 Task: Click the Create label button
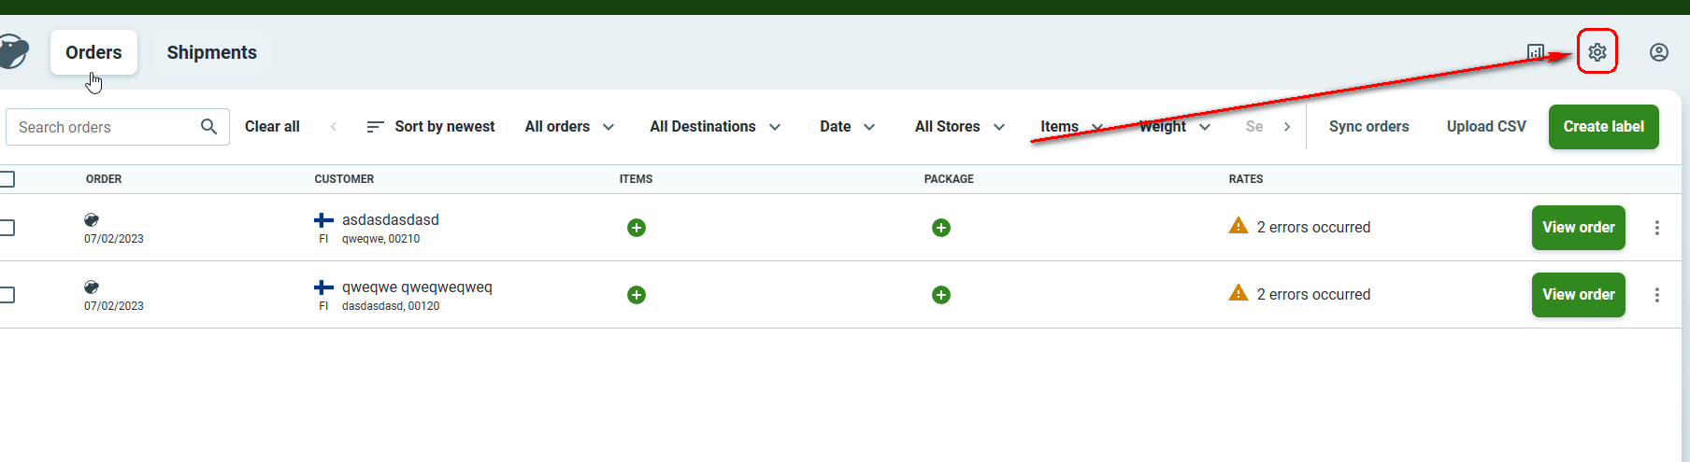click(1603, 127)
